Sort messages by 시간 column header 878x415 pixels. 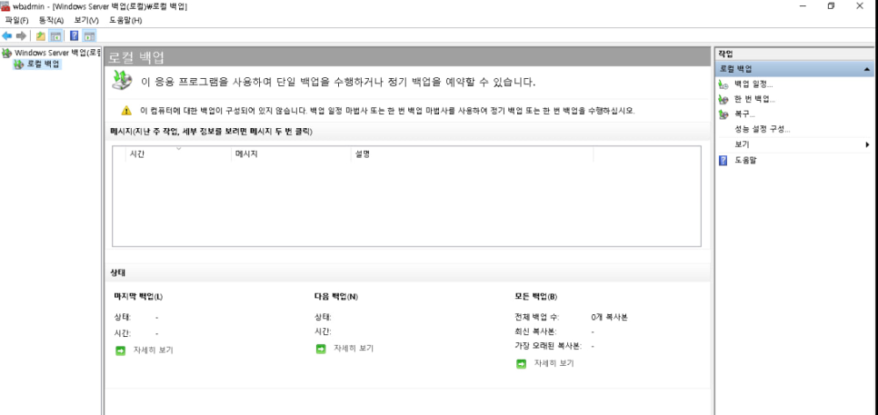tap(138, 154)
